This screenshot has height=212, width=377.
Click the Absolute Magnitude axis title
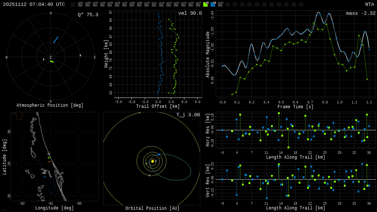(207, 54)
